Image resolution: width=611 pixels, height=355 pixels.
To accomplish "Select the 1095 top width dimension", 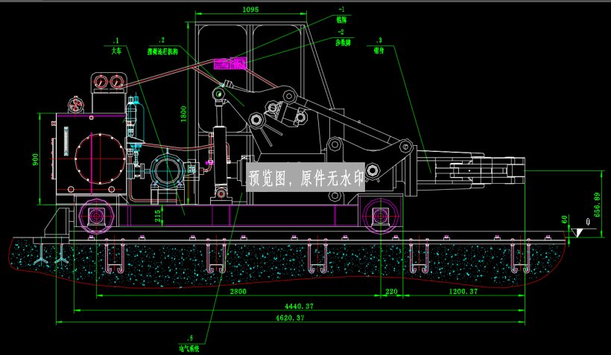I will click(250, 10).
